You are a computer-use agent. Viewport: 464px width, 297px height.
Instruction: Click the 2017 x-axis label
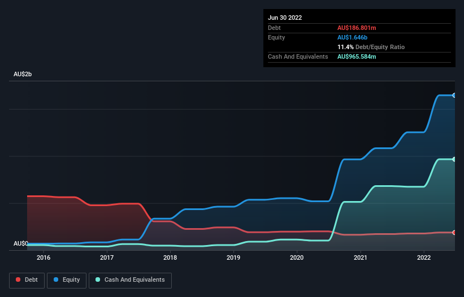click(107, 257)
